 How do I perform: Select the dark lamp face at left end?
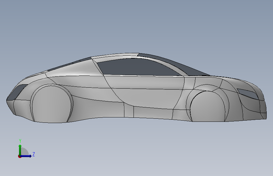[x=17, y=92]
